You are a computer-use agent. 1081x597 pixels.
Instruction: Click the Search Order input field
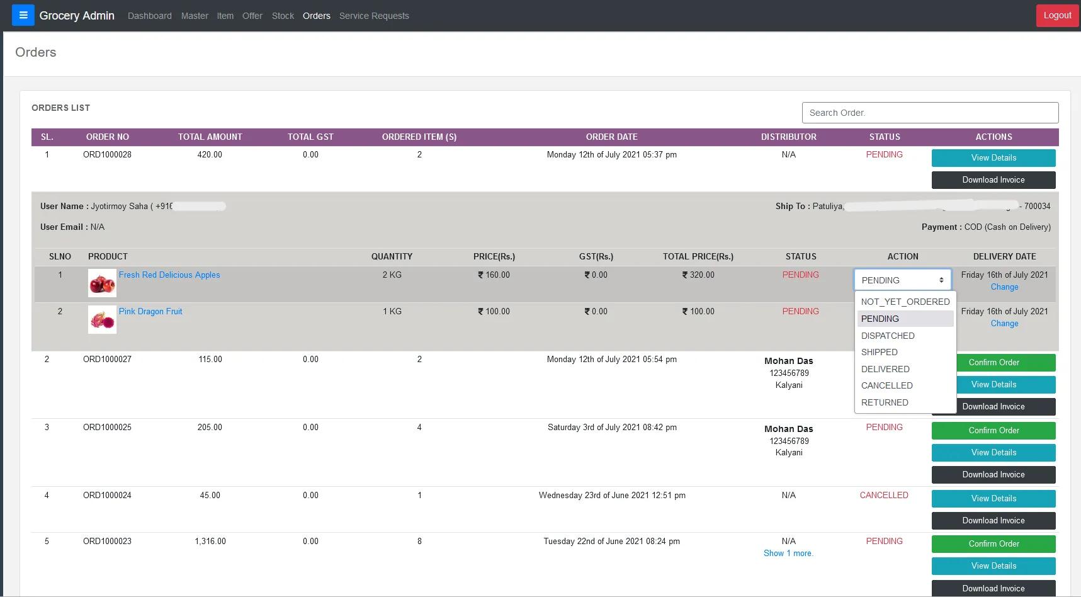930,113
